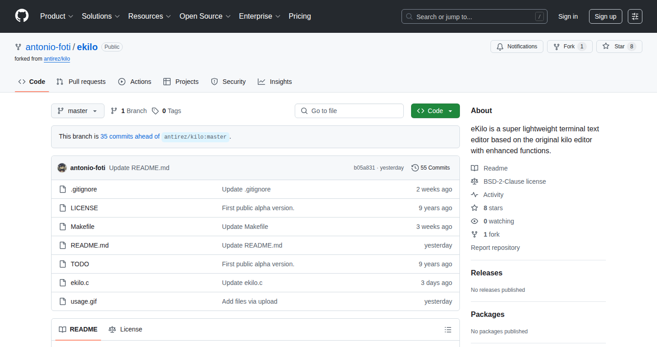Open antonio-foti owner profile link

(48, 47)
